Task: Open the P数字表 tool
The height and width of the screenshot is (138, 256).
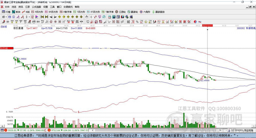Action: coord(66,12)
